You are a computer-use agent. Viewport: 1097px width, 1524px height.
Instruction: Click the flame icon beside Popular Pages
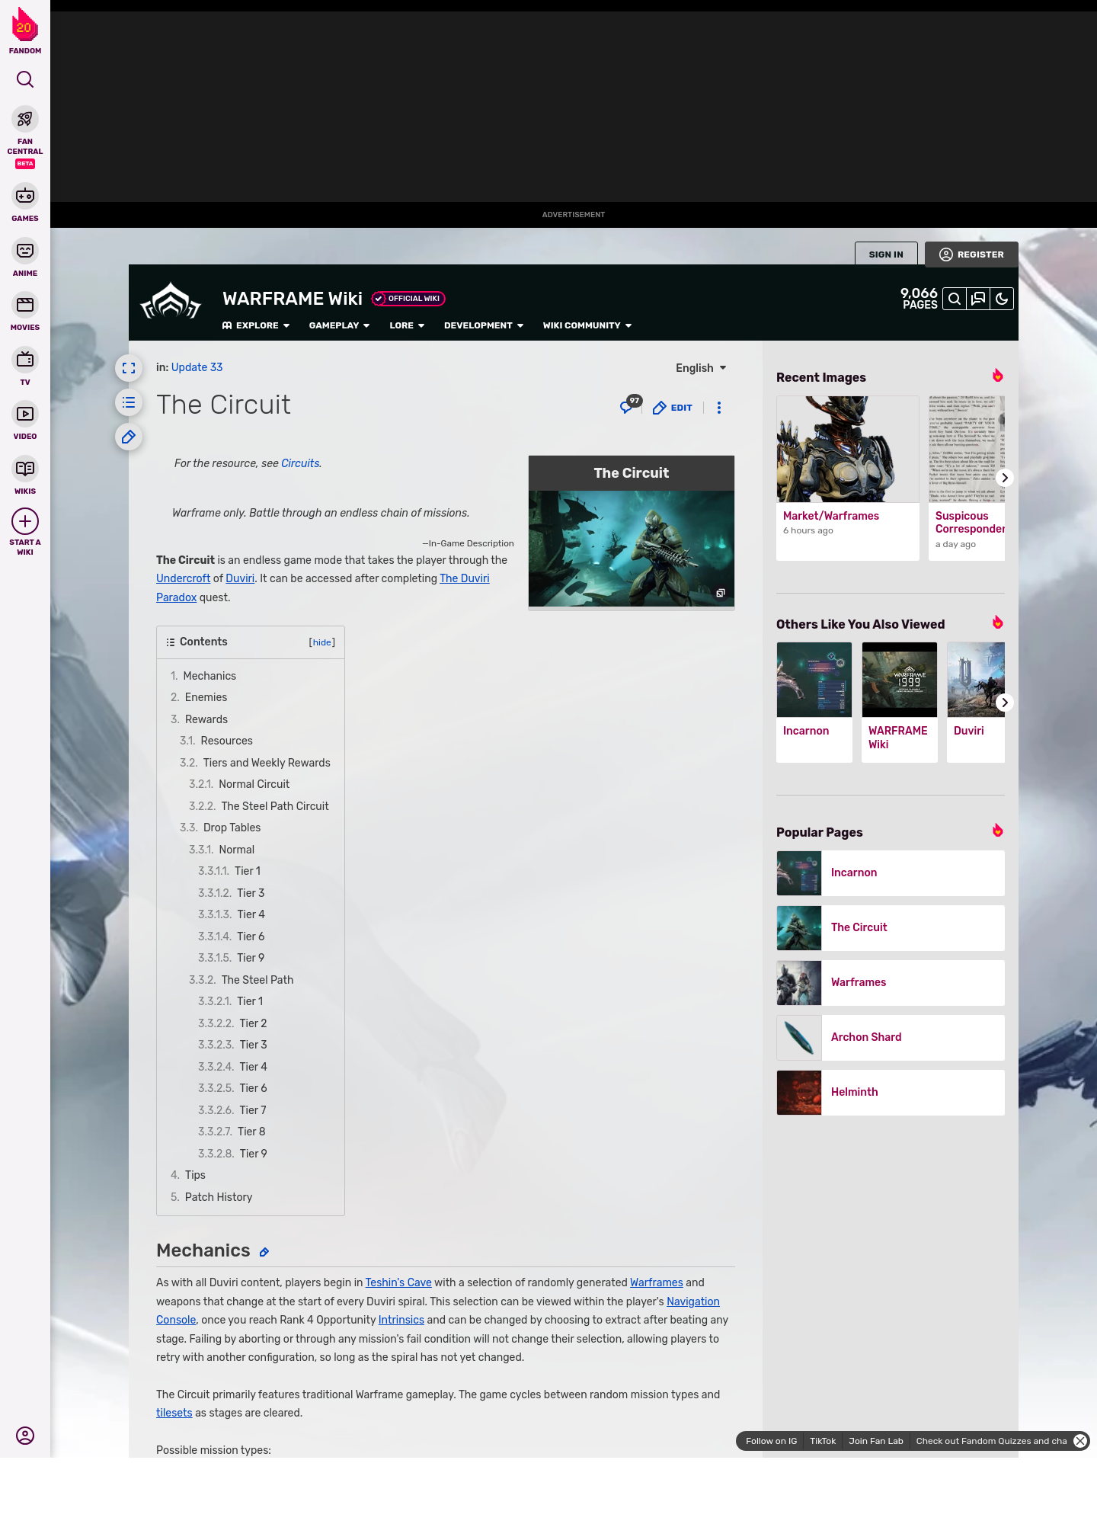coord(997,831)
